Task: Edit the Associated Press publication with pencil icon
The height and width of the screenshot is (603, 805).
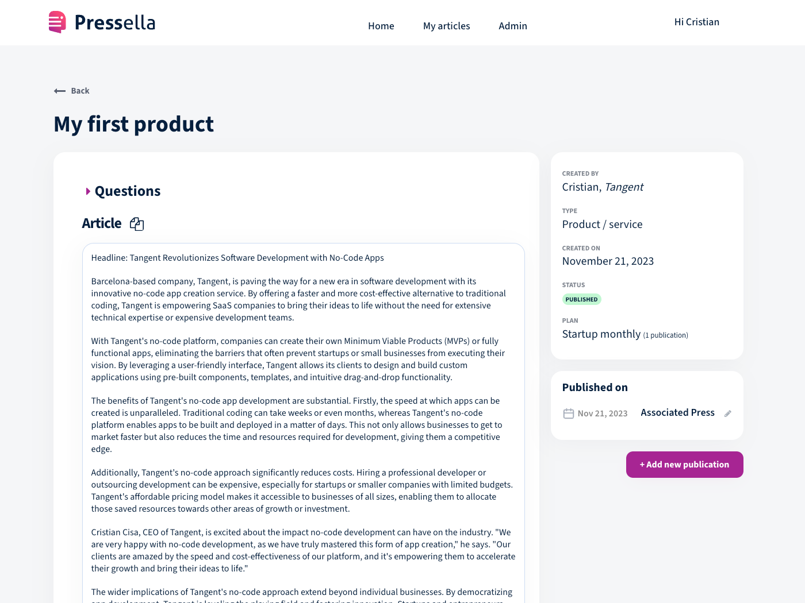Action: [727, 413]
